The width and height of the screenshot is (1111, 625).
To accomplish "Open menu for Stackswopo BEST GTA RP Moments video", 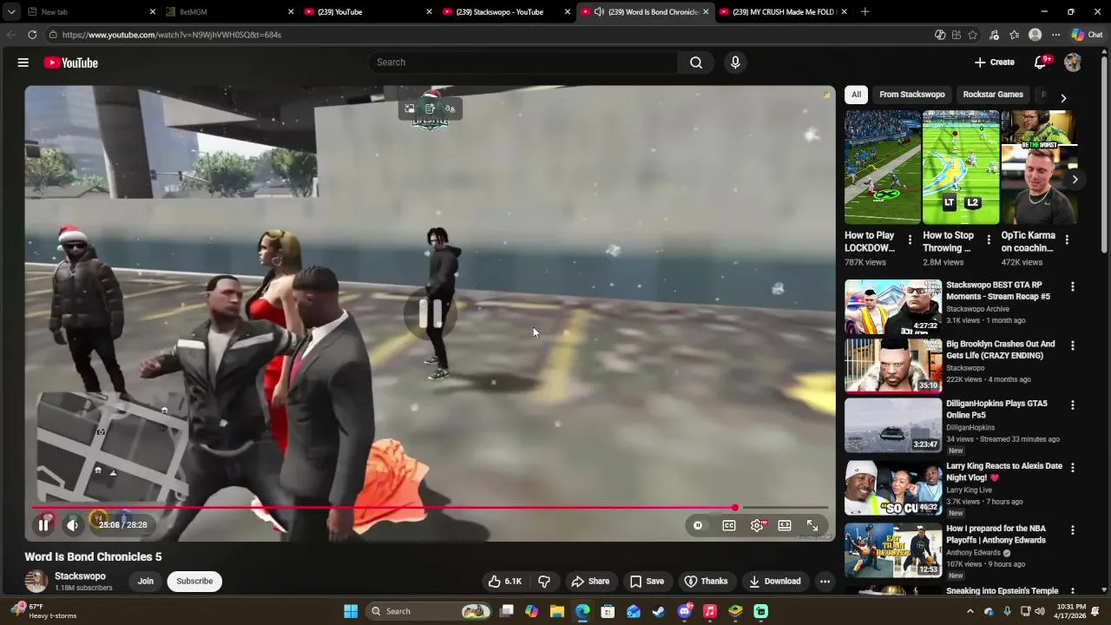I will (x=1073, y=286).
